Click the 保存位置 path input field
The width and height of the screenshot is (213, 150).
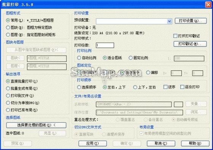point(139,112)
